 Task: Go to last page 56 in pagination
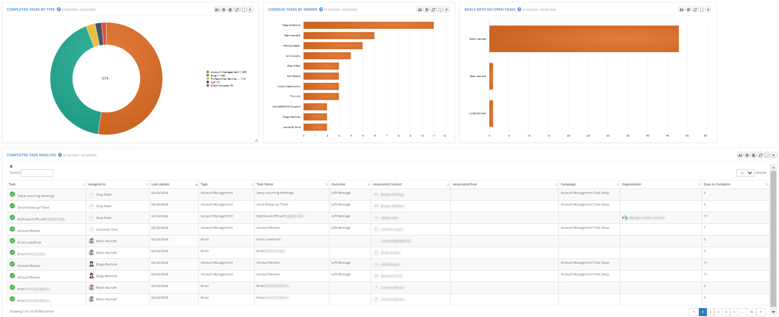tap(751, 312)
